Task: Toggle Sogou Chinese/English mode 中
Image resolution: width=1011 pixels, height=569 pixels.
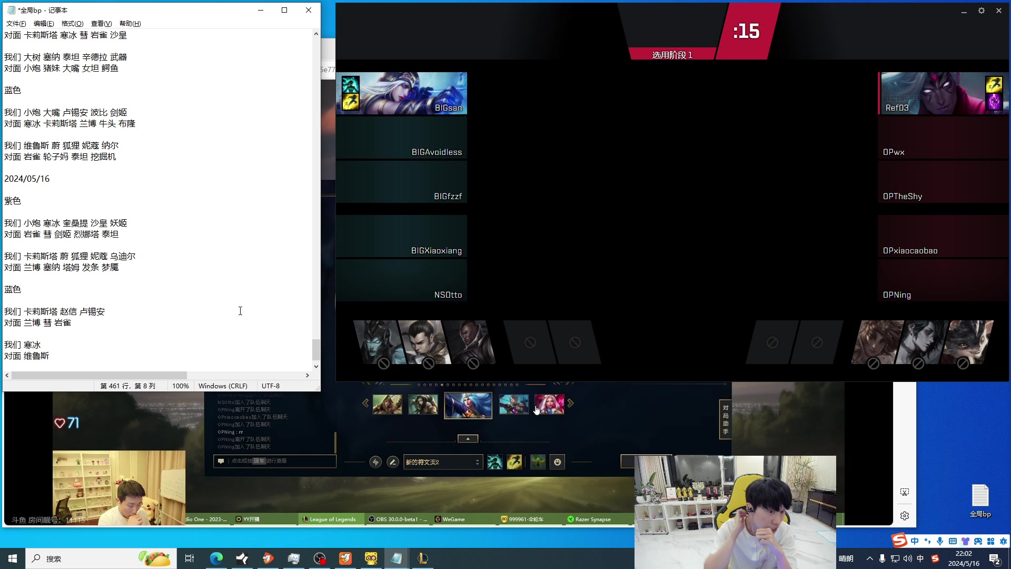Action: pyautogui.click(x=915, y=541)
